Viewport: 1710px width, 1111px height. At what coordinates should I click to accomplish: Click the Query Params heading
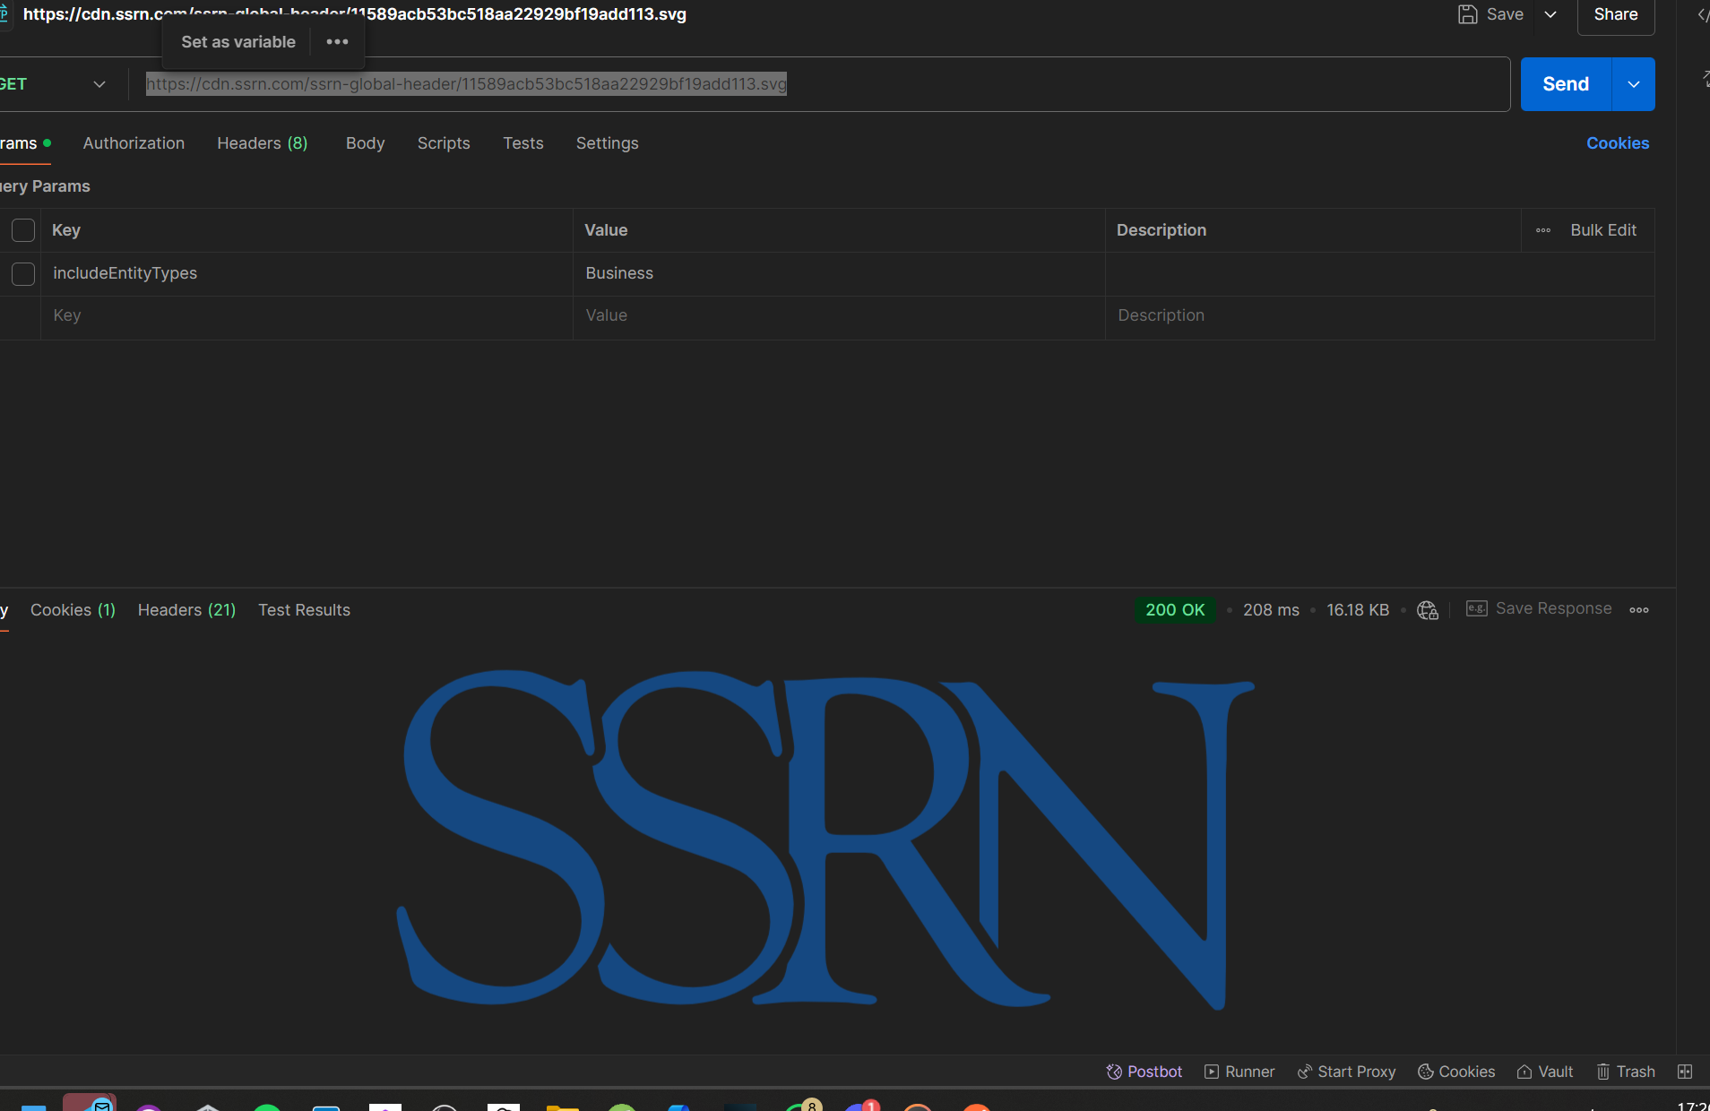45,186
